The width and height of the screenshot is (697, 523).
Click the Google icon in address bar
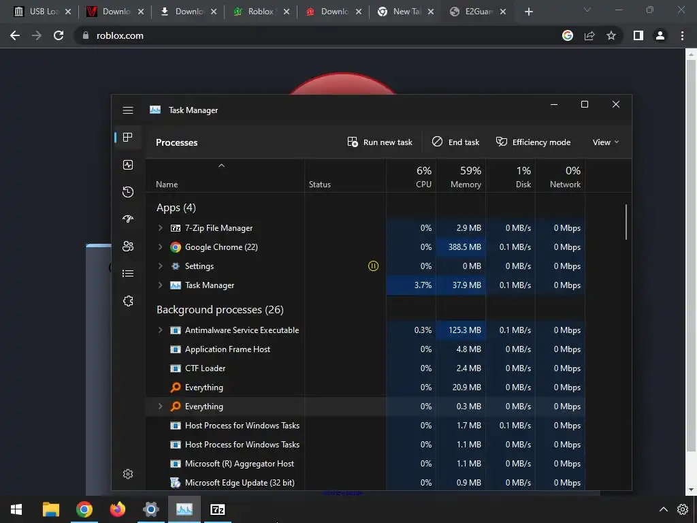[568, 35]
